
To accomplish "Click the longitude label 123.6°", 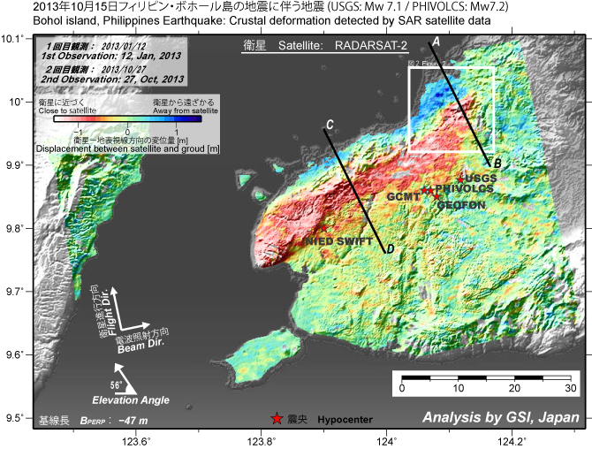I will point(136,441).
